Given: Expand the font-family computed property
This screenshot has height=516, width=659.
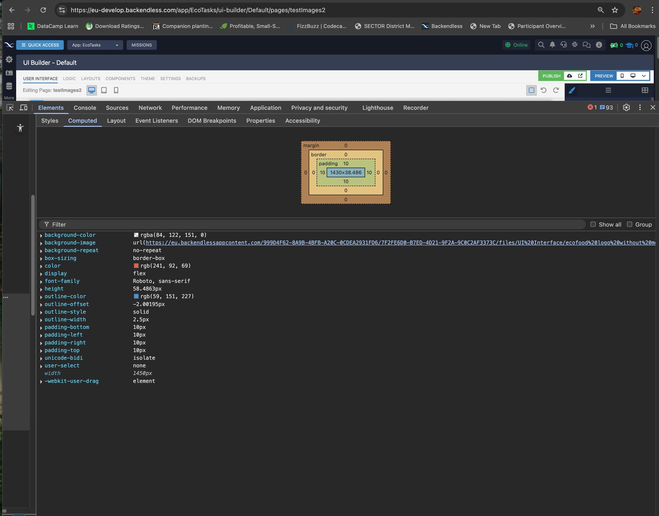Looking at the screenshot, I should 41,281.
